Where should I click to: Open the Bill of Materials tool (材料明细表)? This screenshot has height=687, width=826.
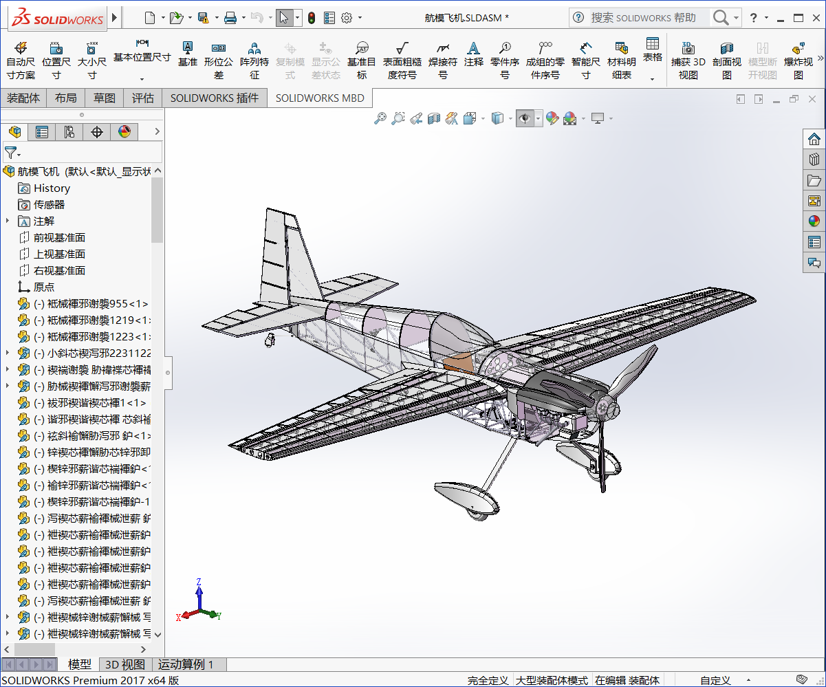tap(622, 61)
